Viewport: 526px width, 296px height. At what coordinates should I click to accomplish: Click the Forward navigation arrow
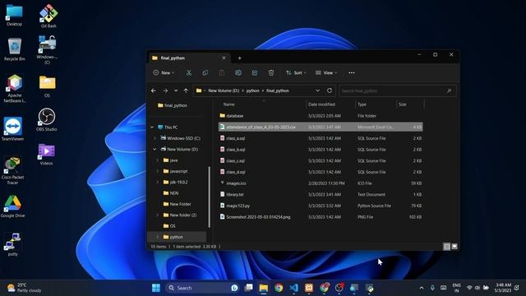[165, 90]
